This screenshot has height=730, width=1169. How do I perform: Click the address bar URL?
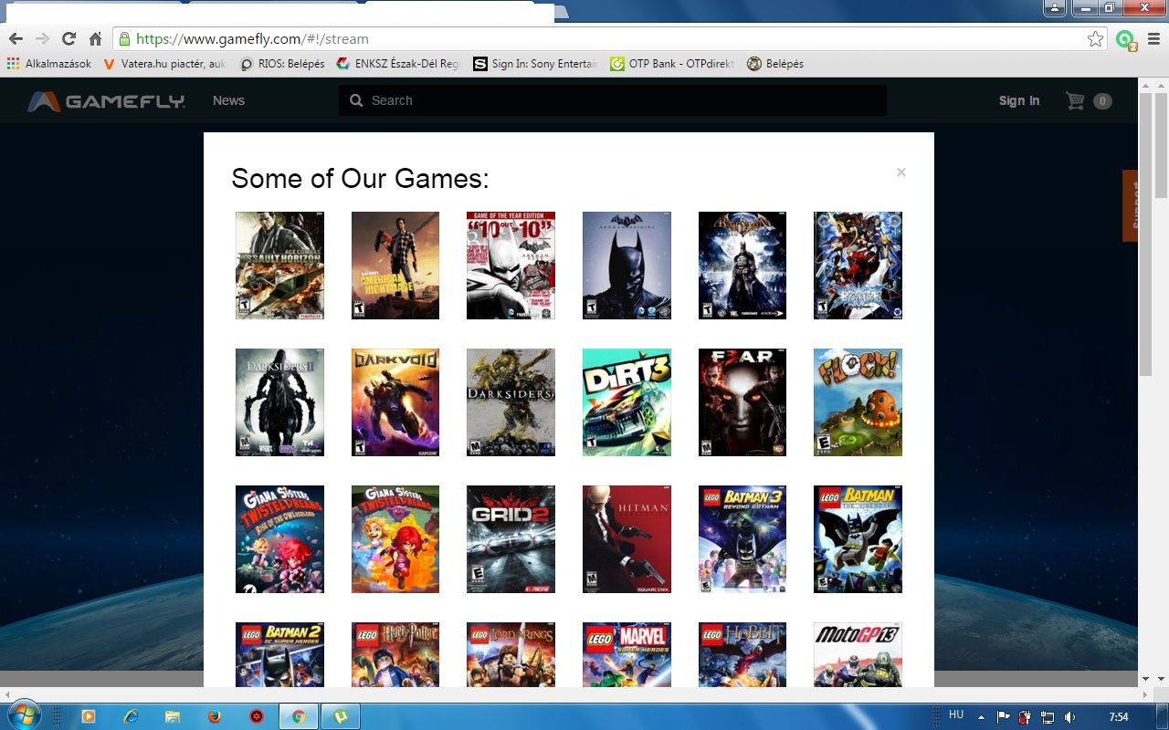(x=252, y=39)
